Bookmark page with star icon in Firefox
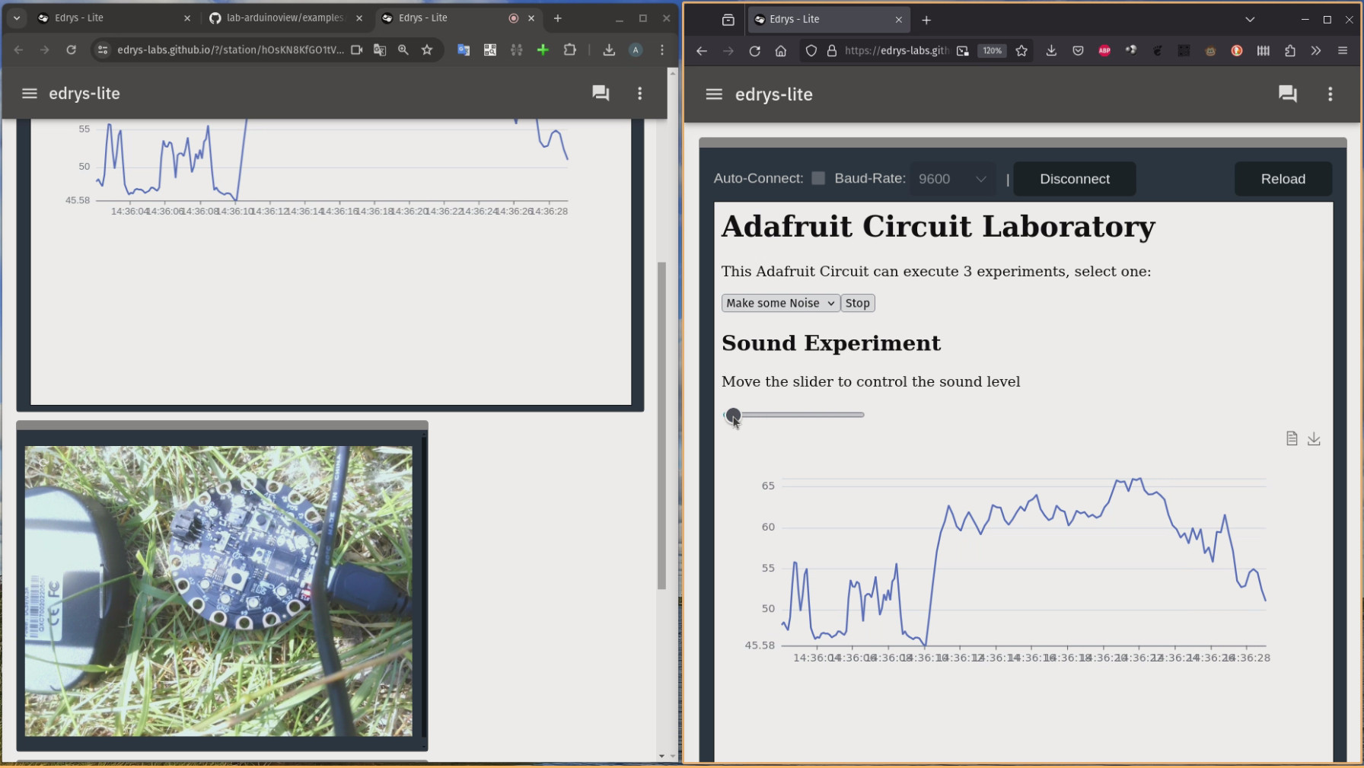The width and height of the screenshot is (1364, 768). pos(1021,51)
